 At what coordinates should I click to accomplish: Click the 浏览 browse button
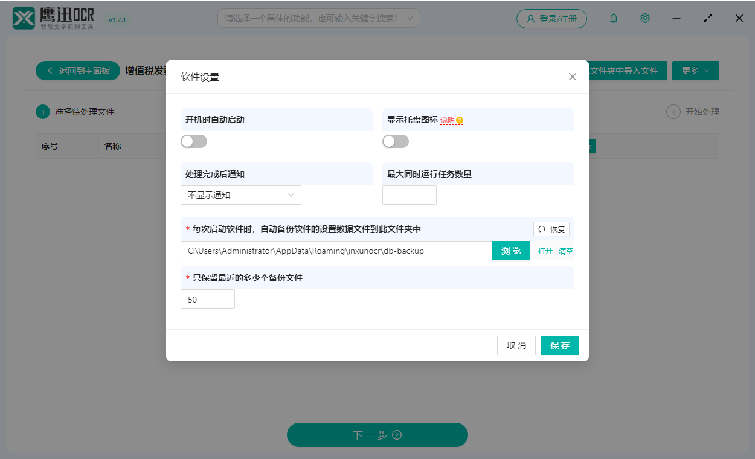(x=511, y=251)
